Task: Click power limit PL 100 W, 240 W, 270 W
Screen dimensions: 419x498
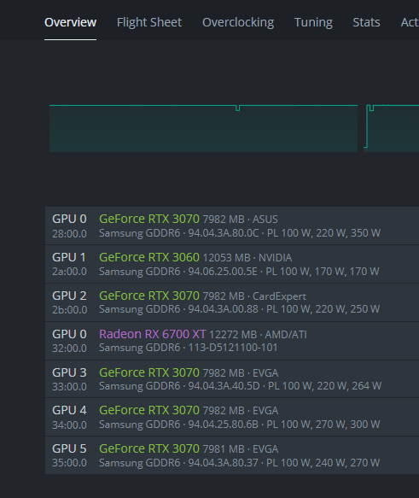Action: tap(323, 463)
